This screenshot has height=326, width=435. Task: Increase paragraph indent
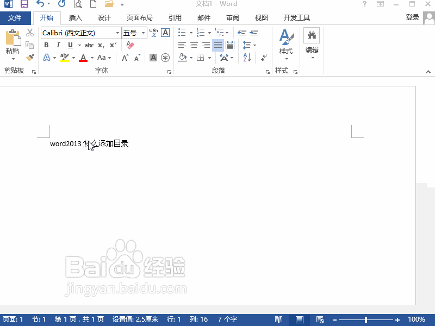pyautogui.click(x=254, y=33)
